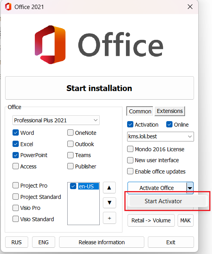The image size is (212, 254).
Task: Choose Start Activator from the dropdown menu
Action: pyautogui.click(x=167, y=201)
